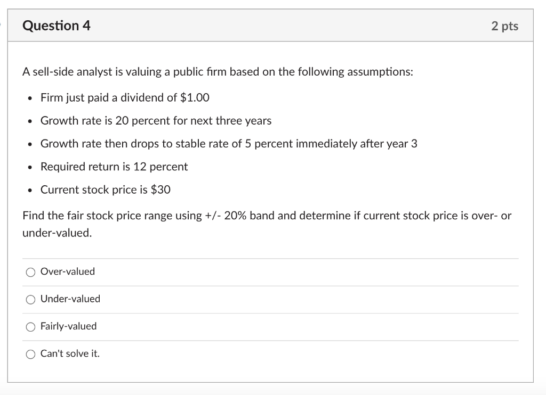Click the current stock price $30 bullet
The image size is (546, 395).
point(105,190)
